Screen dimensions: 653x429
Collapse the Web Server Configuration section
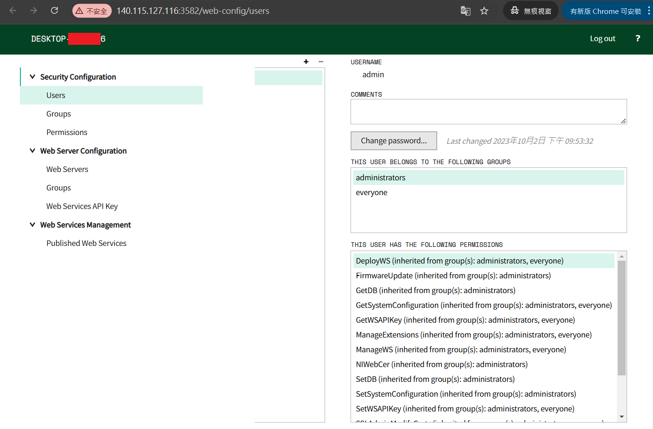pos(32,151)
